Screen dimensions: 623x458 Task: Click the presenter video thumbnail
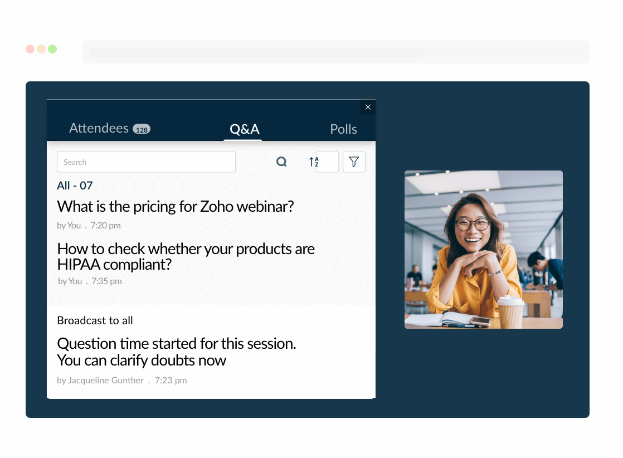click(483, 250)
